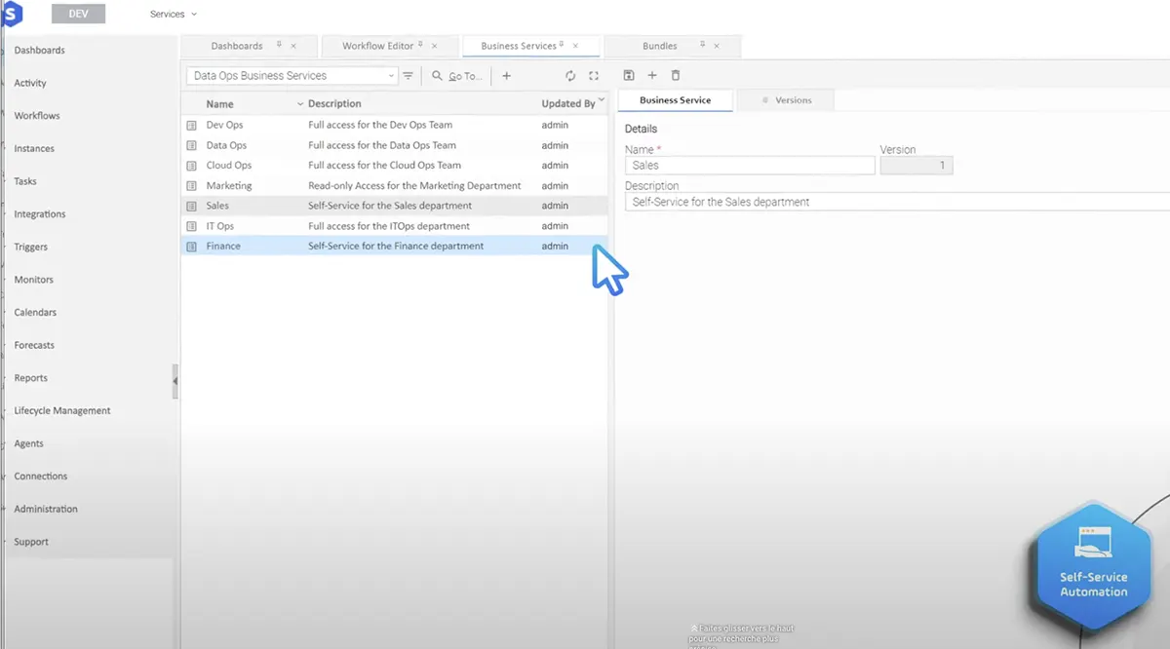The width and height of the screenshot is (1170, 649).
Task: Select the Finance row
Action: (x=394, y=247)
